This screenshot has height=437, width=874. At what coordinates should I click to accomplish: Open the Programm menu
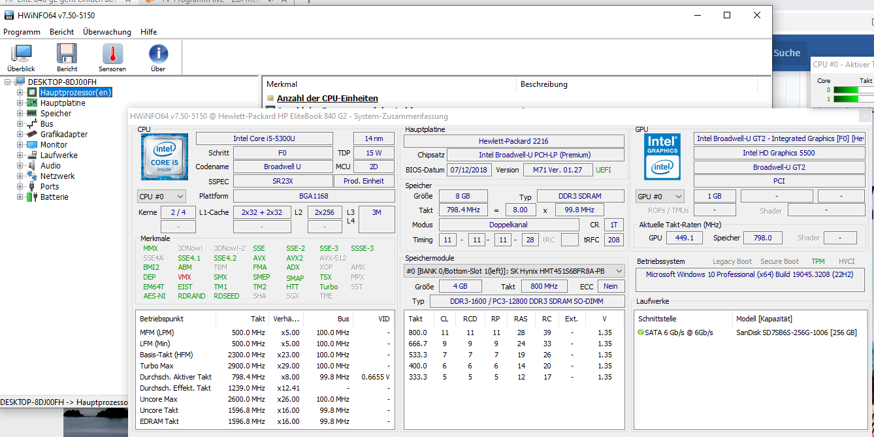point(22,32)
